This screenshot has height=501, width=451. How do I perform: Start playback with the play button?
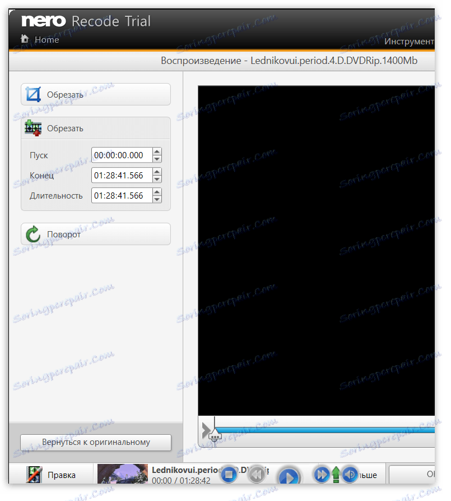tap(289, 477)
